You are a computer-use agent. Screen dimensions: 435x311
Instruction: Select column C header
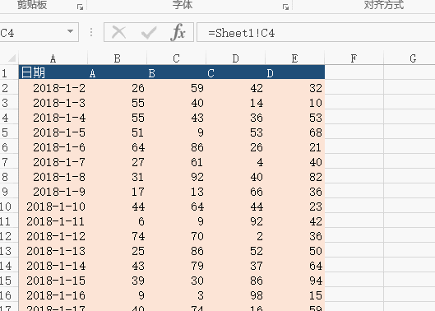click(176, 58)
